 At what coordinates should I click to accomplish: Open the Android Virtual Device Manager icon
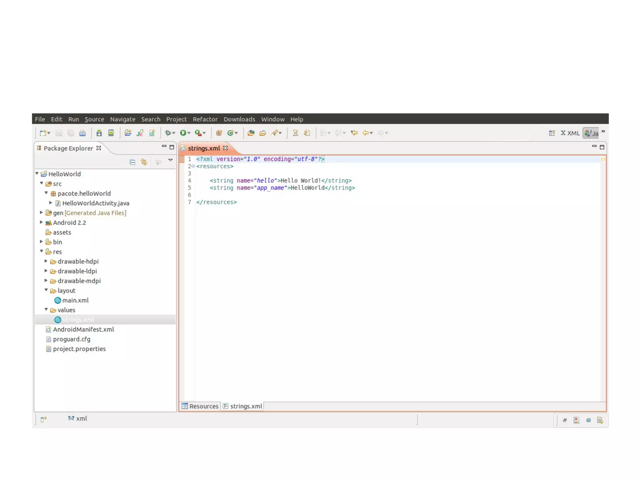pos(111,133)
